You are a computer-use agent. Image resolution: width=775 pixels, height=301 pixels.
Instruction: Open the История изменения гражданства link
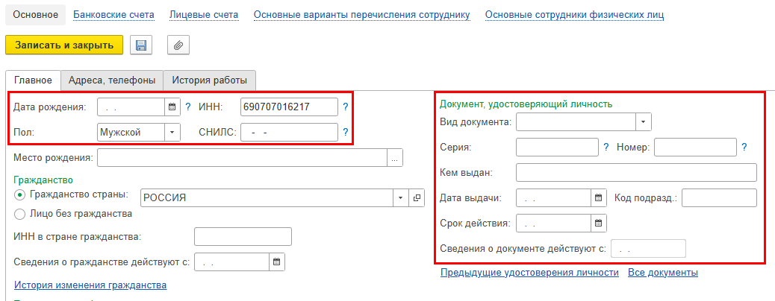click(x=90, y=285)
